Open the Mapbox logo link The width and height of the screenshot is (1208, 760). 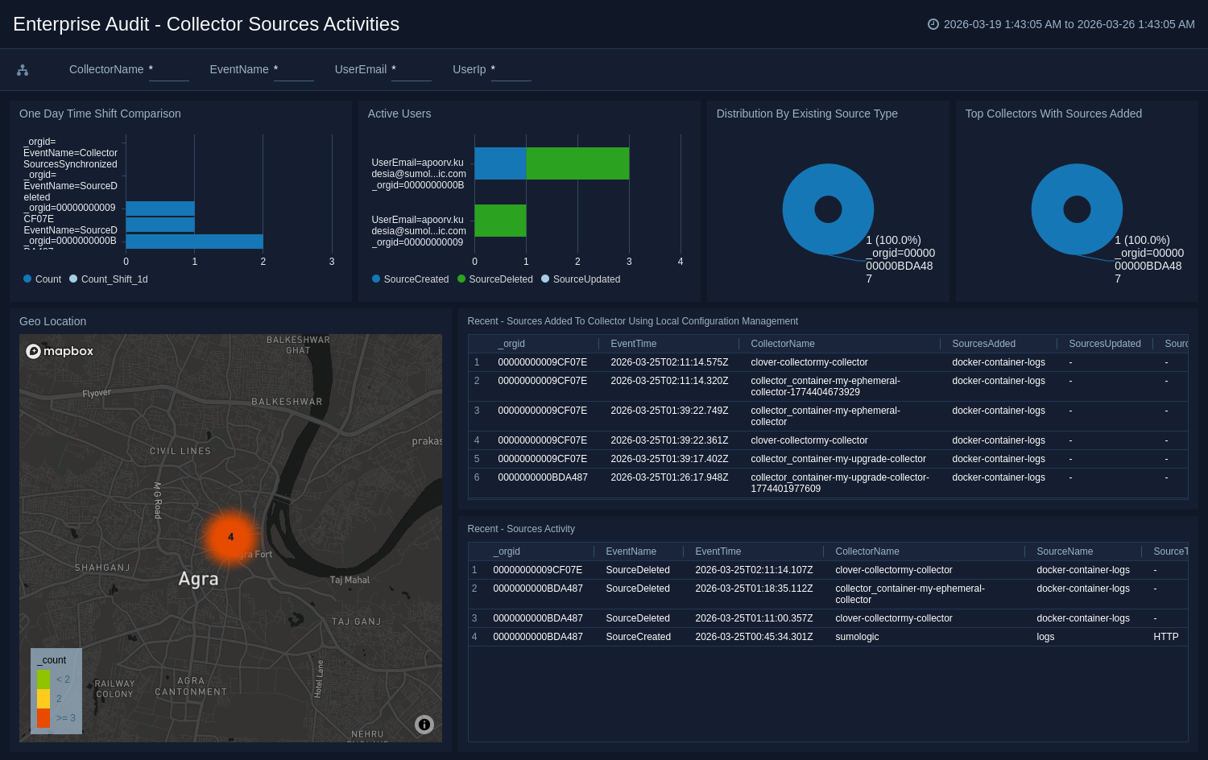60,351
